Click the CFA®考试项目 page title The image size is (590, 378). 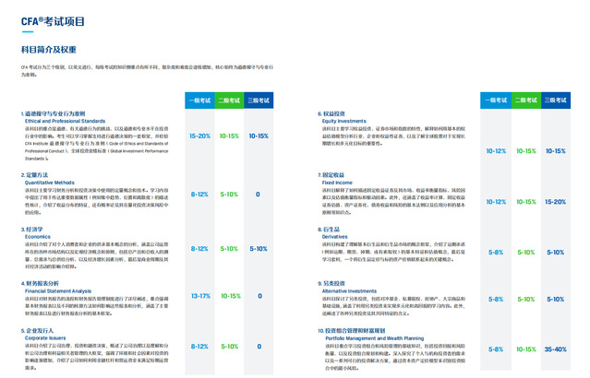pos(52,18)
